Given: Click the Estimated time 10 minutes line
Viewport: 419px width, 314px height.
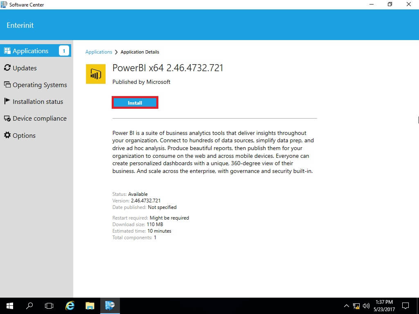Looking at the screenshot, I should (x=142, y=231).
